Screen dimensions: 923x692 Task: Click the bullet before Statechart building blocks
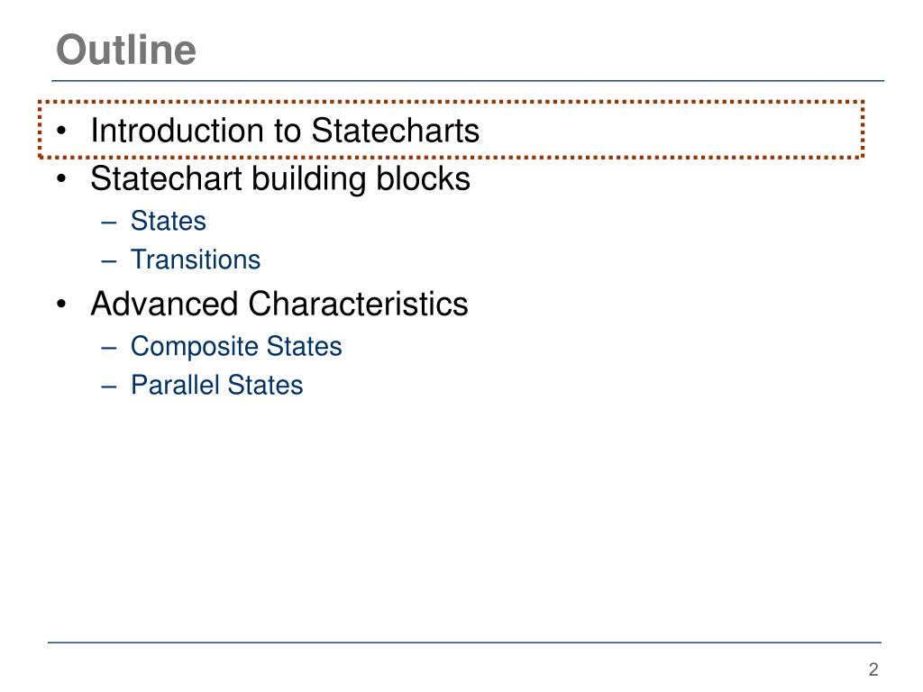point(61,179)
